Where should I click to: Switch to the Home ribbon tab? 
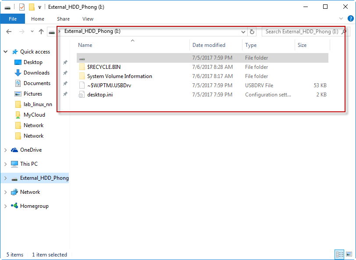click(x=38, y=19)
